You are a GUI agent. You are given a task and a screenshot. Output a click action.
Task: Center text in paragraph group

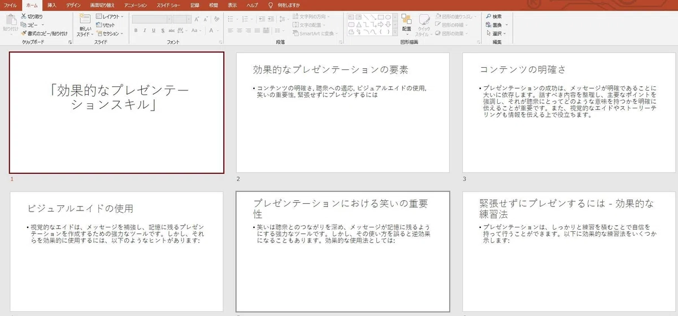pyautogui.click(x=239, y=30)
